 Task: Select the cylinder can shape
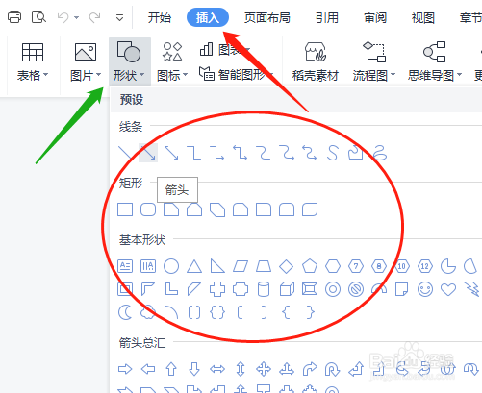tap(264, 289)
